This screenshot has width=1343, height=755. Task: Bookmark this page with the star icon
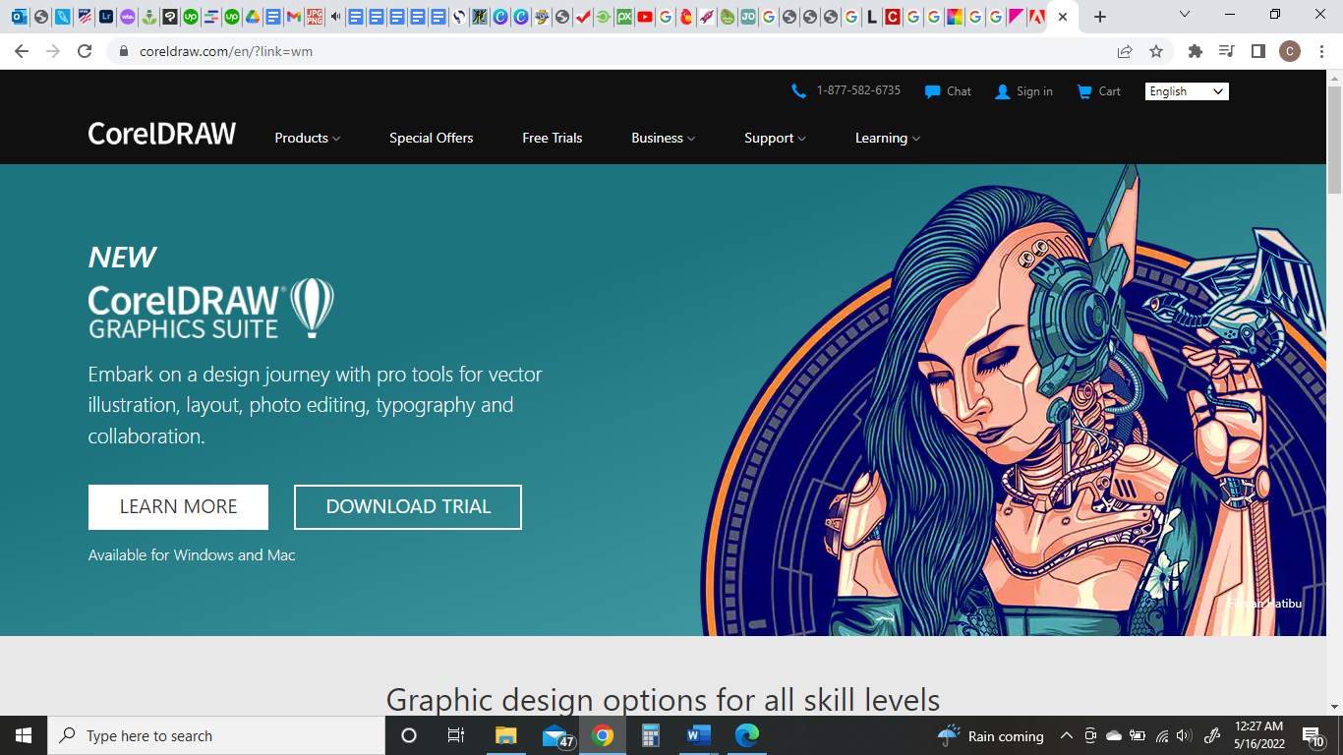pyautogui.click(x=1156, y=51)
